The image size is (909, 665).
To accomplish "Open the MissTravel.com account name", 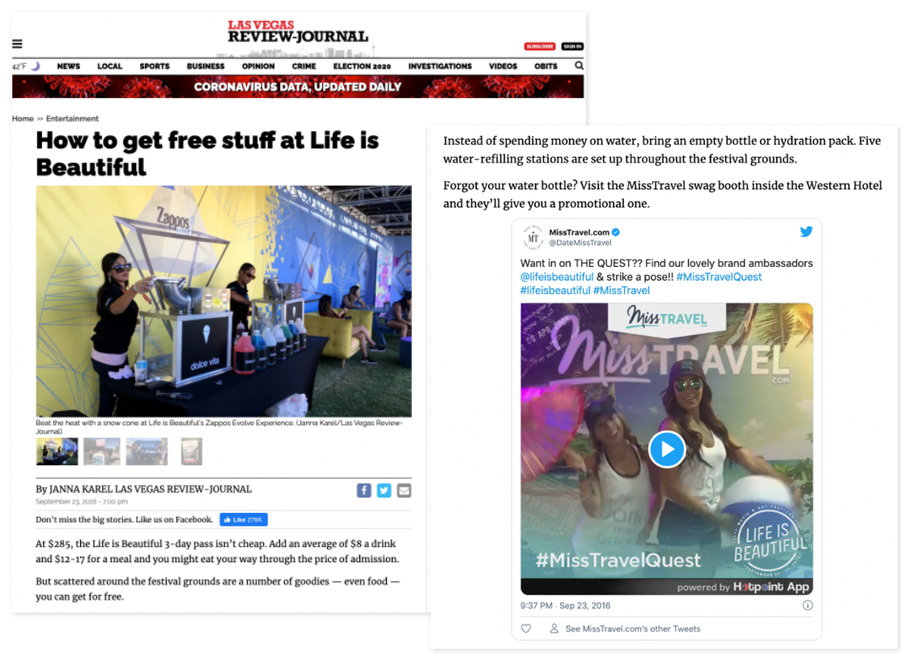I will 579,232.
